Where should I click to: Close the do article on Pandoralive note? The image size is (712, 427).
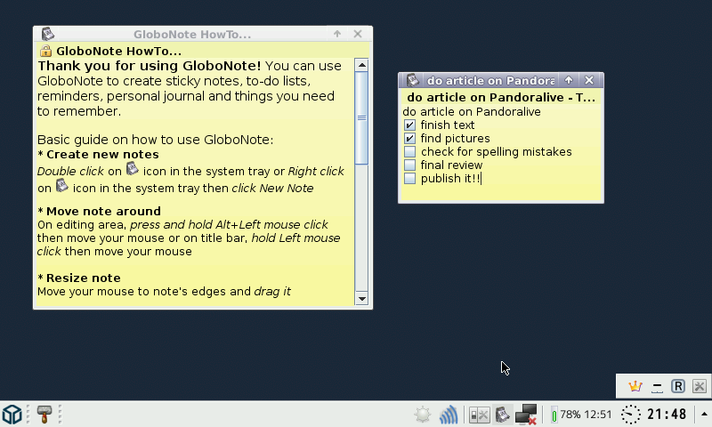coord(589,80)
